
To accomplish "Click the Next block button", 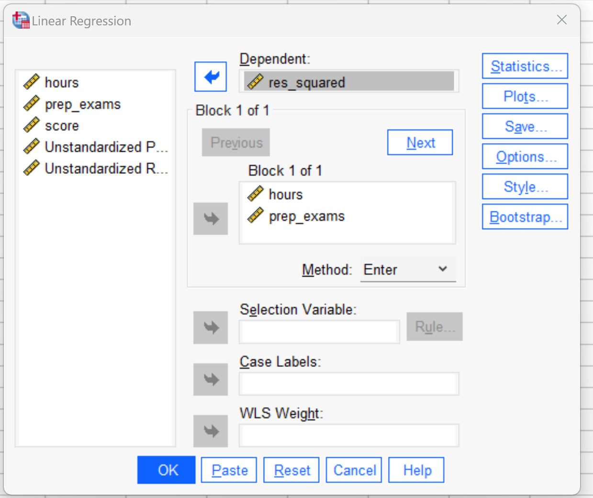I will pos(420,143).
